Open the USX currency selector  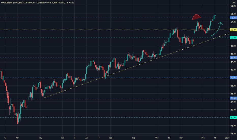pos(233,3)
